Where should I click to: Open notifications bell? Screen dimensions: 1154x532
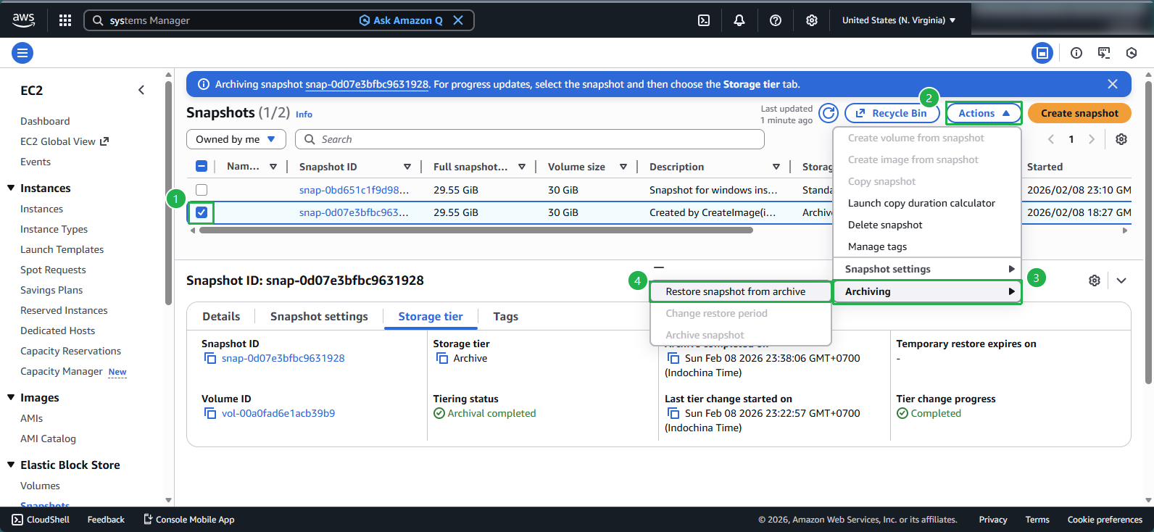(739, 20)
